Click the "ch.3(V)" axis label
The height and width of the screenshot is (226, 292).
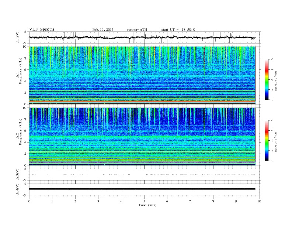[18, 175]
